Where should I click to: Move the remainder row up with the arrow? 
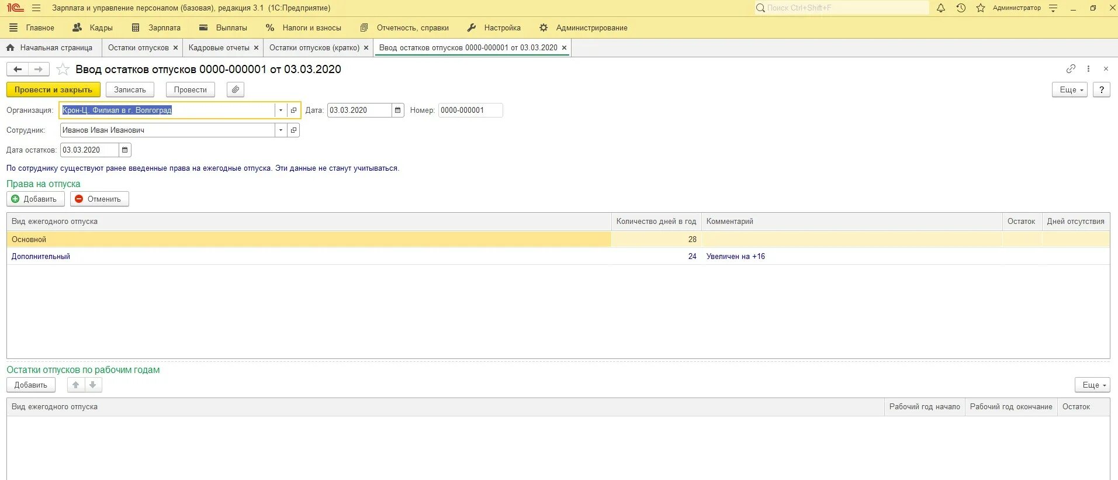pyautogui.click(x=76, y=385)
